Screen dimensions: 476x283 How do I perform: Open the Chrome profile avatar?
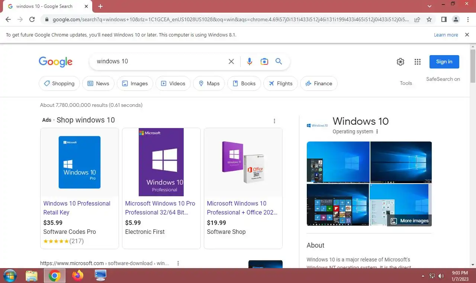(456, 19)
